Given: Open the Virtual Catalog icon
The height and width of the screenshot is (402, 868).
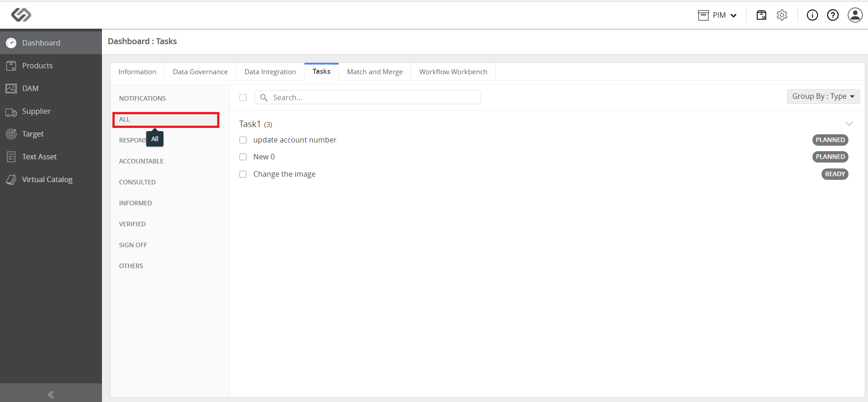Looking at the screenshot, I should click(x=11, y=179).
